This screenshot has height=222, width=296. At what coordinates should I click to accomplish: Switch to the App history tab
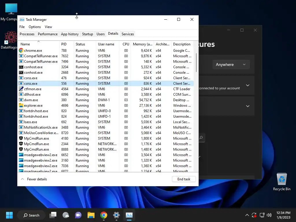pos(70,34)
